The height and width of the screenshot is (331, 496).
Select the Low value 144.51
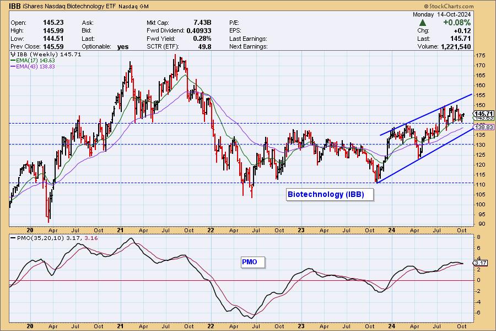click(x=53, y=39)
